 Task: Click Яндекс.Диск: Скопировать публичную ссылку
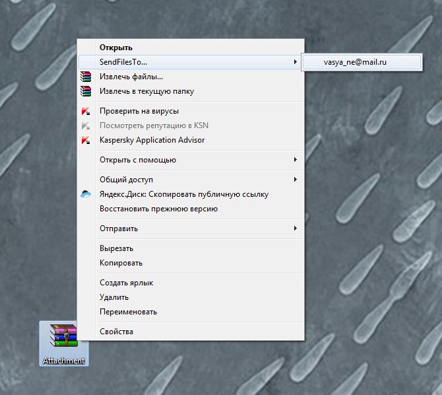[x=191, y=194]
